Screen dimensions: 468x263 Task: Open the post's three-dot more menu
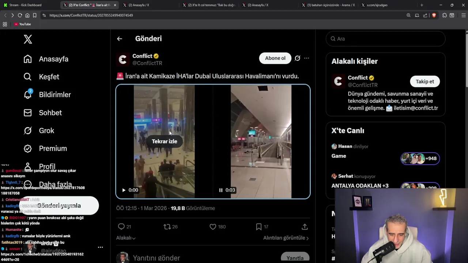click(306, 58)
